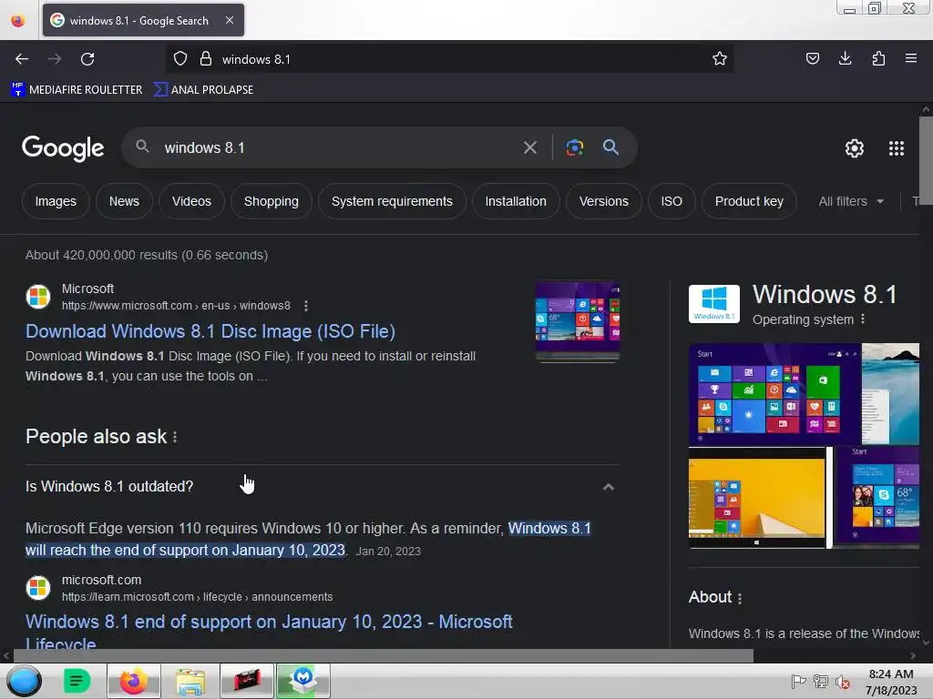The width and height of the screenshot is (933, 699).
Task: Collapse the Is Windows 8.1 outdated question
Action: click(x=608, y=487)
